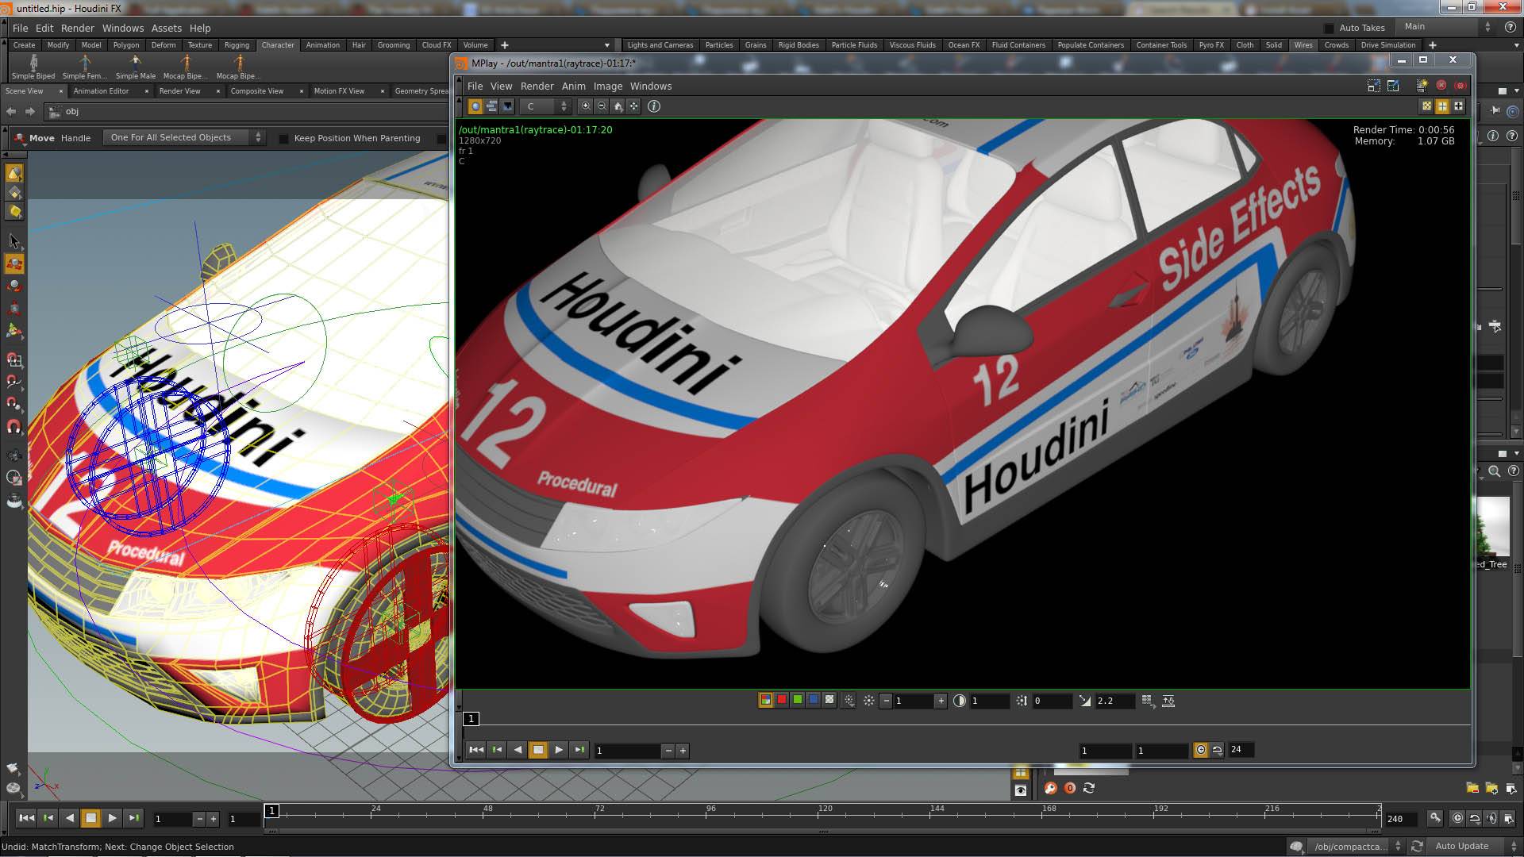Click frame 96 on the main timeline
The image size is (1524, 857).
[x=711, y=811]
